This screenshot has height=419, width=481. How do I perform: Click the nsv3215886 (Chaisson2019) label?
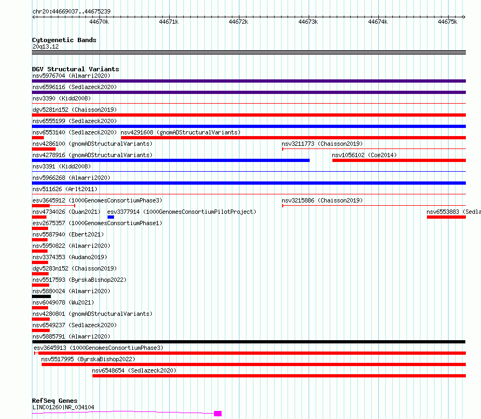[x=322, y=200]
